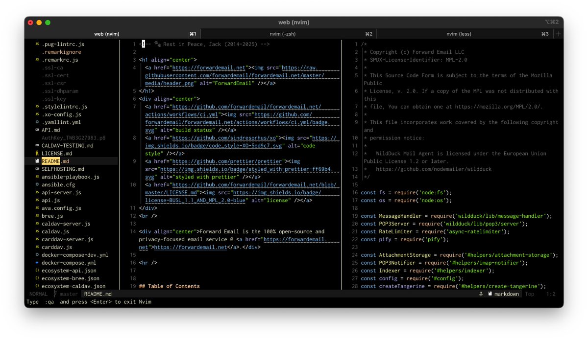Click the braces icon next to ecosystem-caldav.json

pos(37,287)
